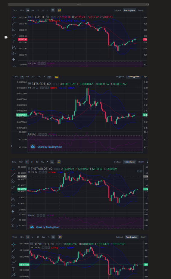Select the trend line tool in DENTUSDT chart
The height and width of the screenshot is (279, 171).
tap(14, 251)
